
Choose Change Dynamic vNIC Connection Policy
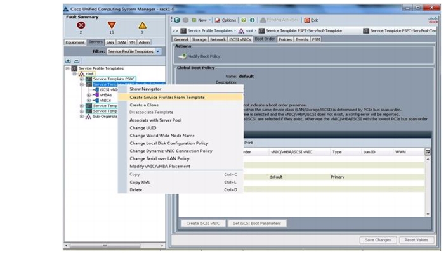pyautogui.click(x=171, y=151)
